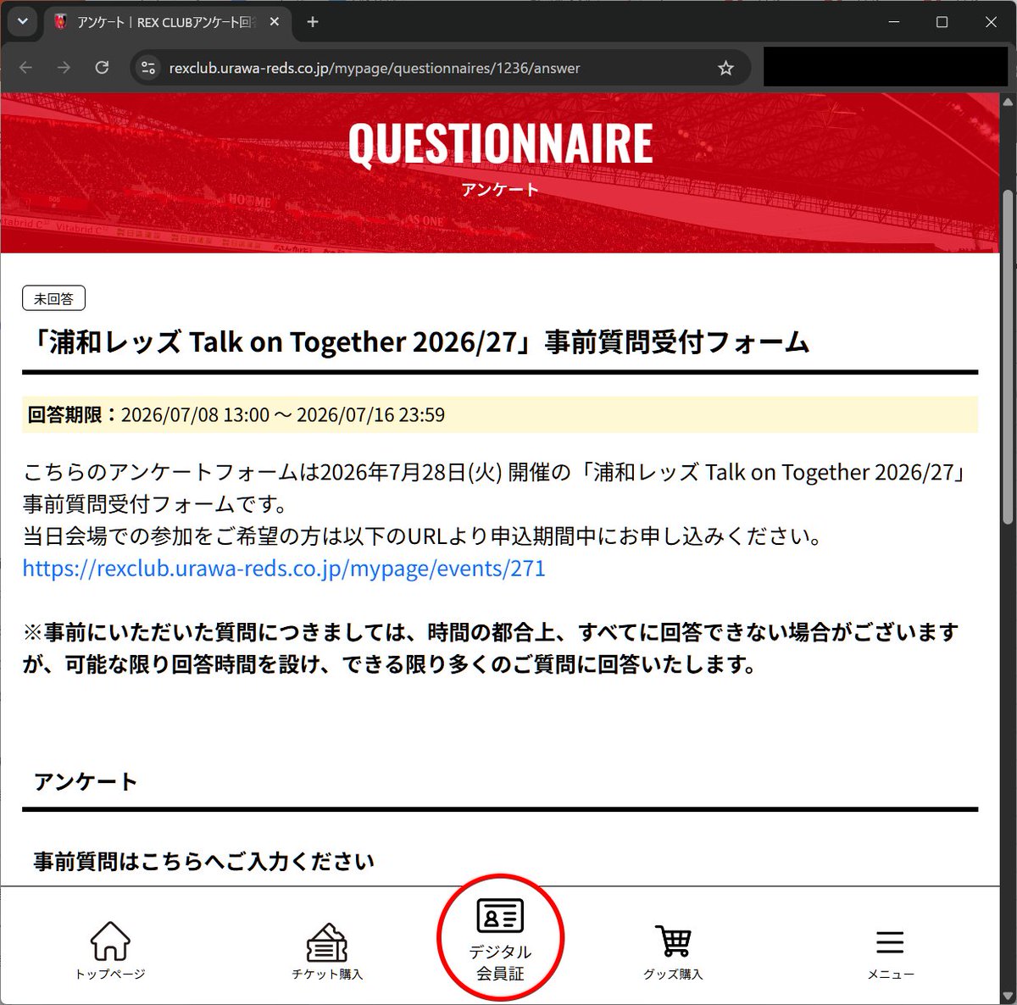The image size is (1017, 1005).
Task: Go to トップページ home icon
Action: 110,951
